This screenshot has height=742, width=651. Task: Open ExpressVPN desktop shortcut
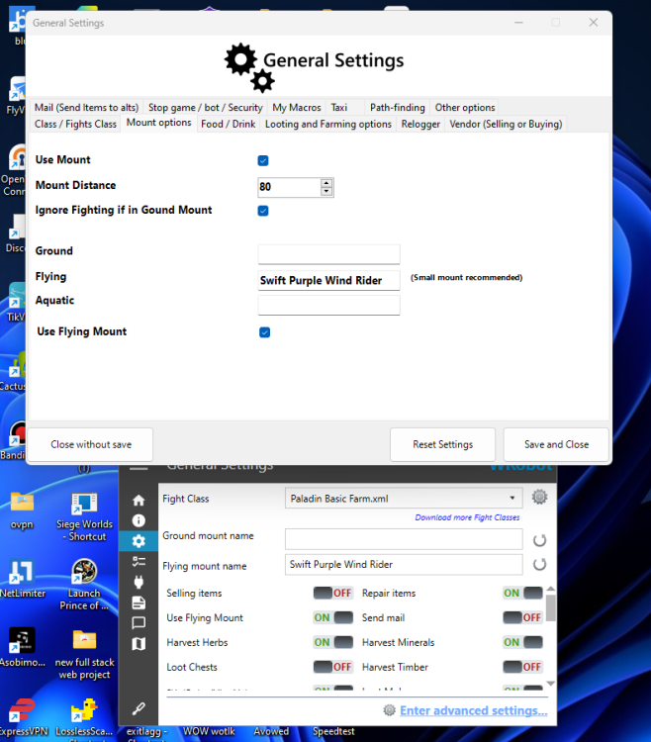22,716
